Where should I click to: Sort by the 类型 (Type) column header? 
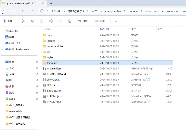point(134,29)
